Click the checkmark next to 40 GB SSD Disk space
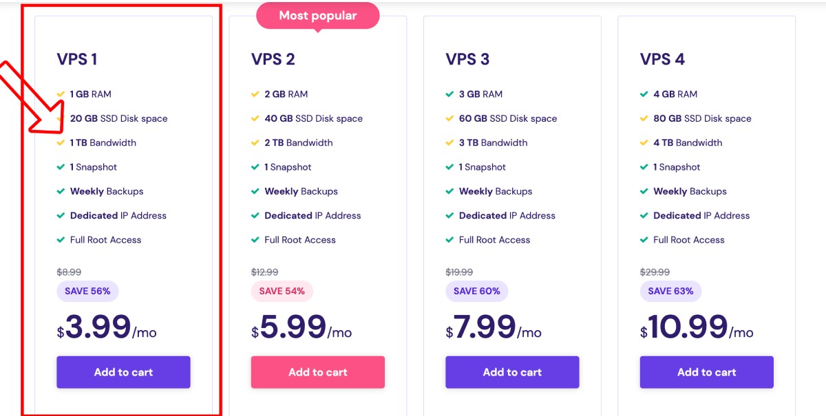 255,118
